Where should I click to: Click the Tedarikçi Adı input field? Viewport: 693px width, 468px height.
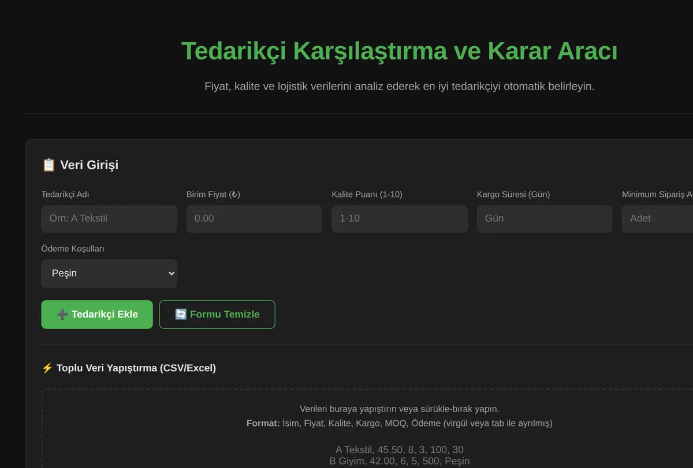coord(109,219)
